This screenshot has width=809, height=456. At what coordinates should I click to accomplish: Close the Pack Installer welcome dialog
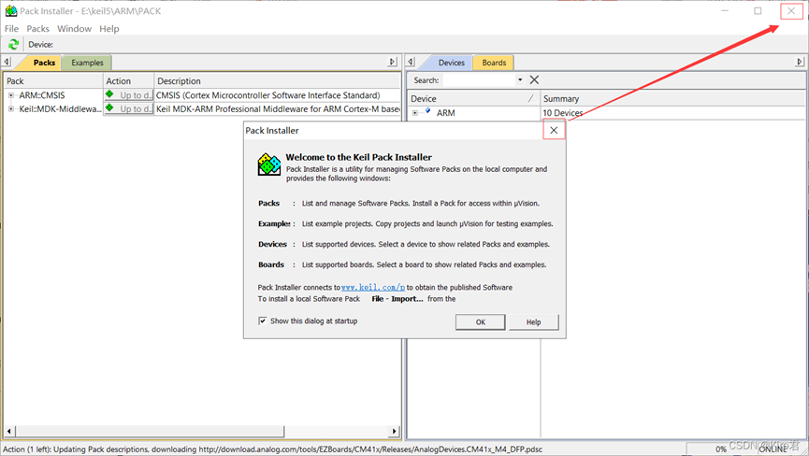coord(554,131)
